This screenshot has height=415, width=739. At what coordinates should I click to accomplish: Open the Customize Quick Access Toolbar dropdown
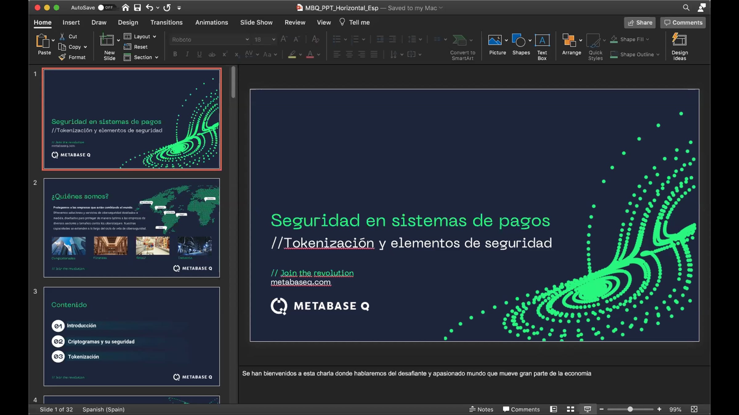tap(179, 8)
